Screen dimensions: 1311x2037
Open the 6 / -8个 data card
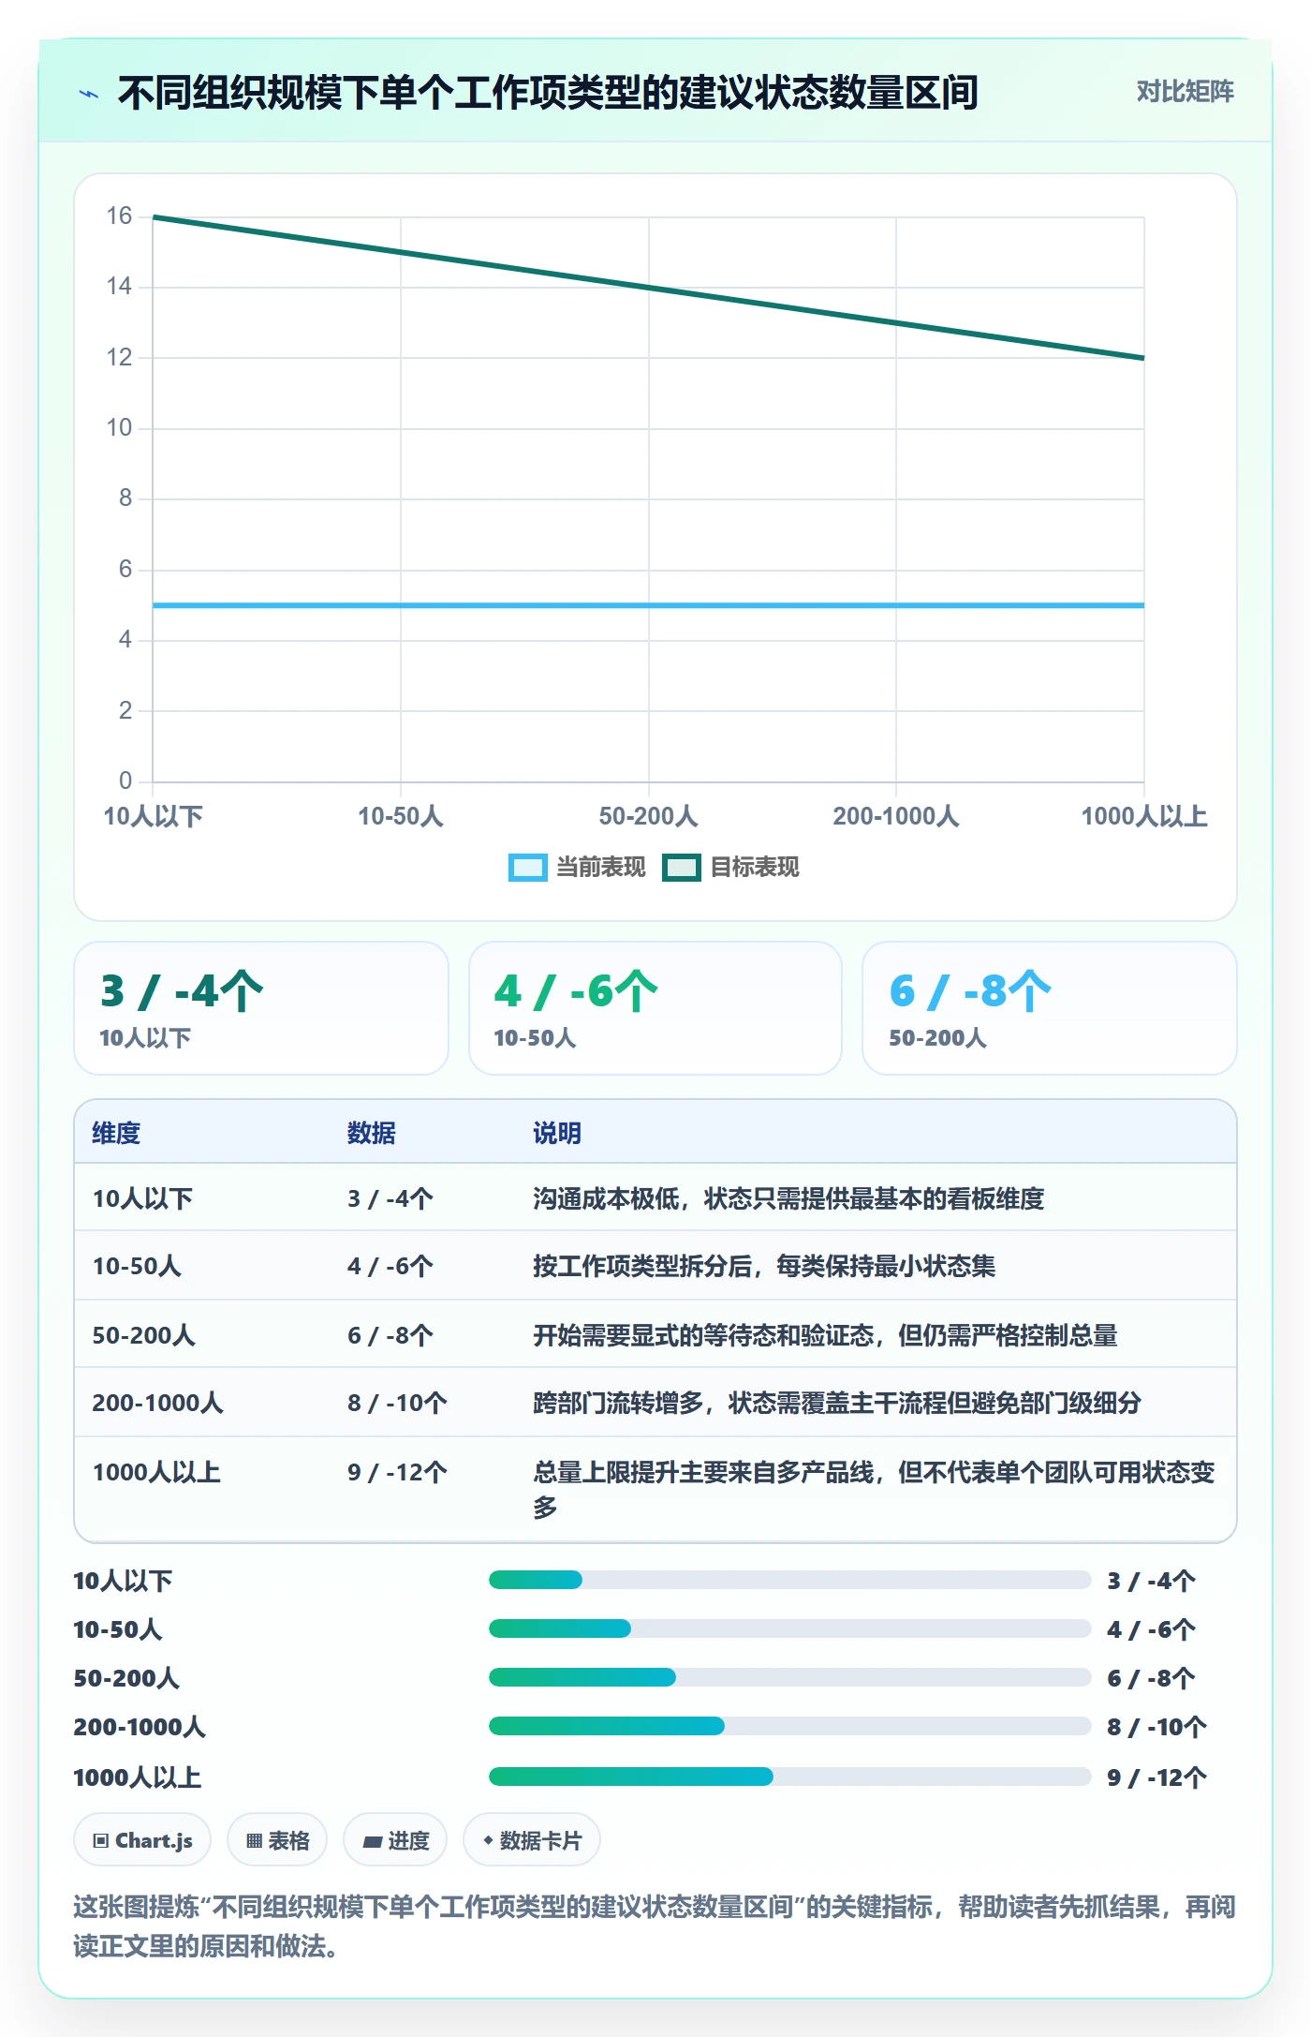[x=1050, y=1008]
